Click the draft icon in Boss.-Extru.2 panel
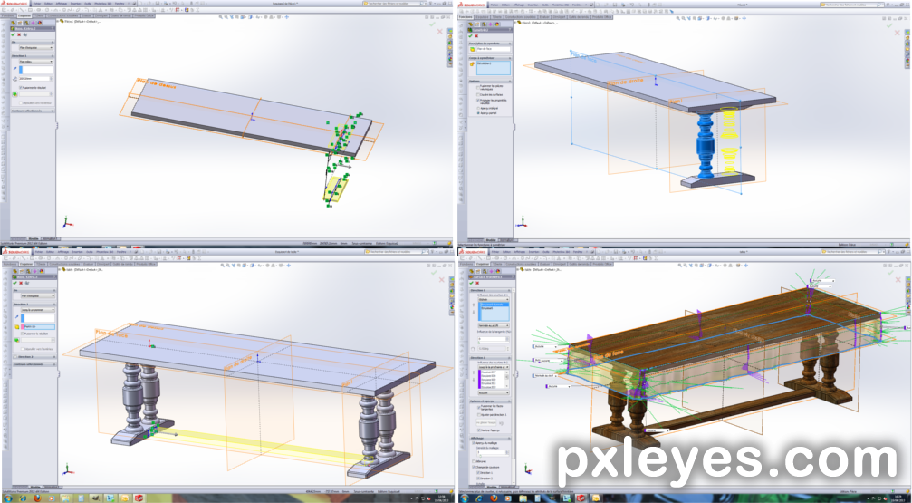This screenshot has height=503, width=912. pos(14,94)
